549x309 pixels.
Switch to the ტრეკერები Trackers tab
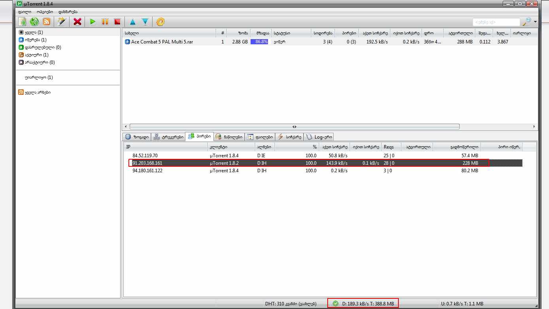(x=168, y=137)
